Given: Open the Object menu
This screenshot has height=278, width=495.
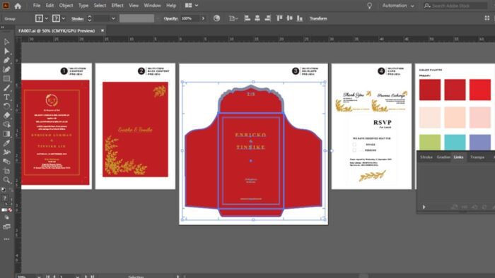Looking at the screenshot, I should [x=66, y=6].
